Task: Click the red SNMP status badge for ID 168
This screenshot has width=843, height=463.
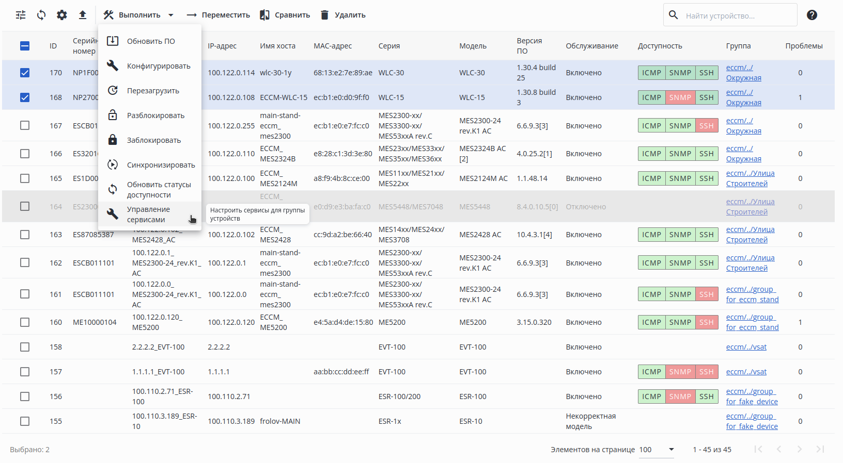Action: pyautogui.click(x=680, y=97)
